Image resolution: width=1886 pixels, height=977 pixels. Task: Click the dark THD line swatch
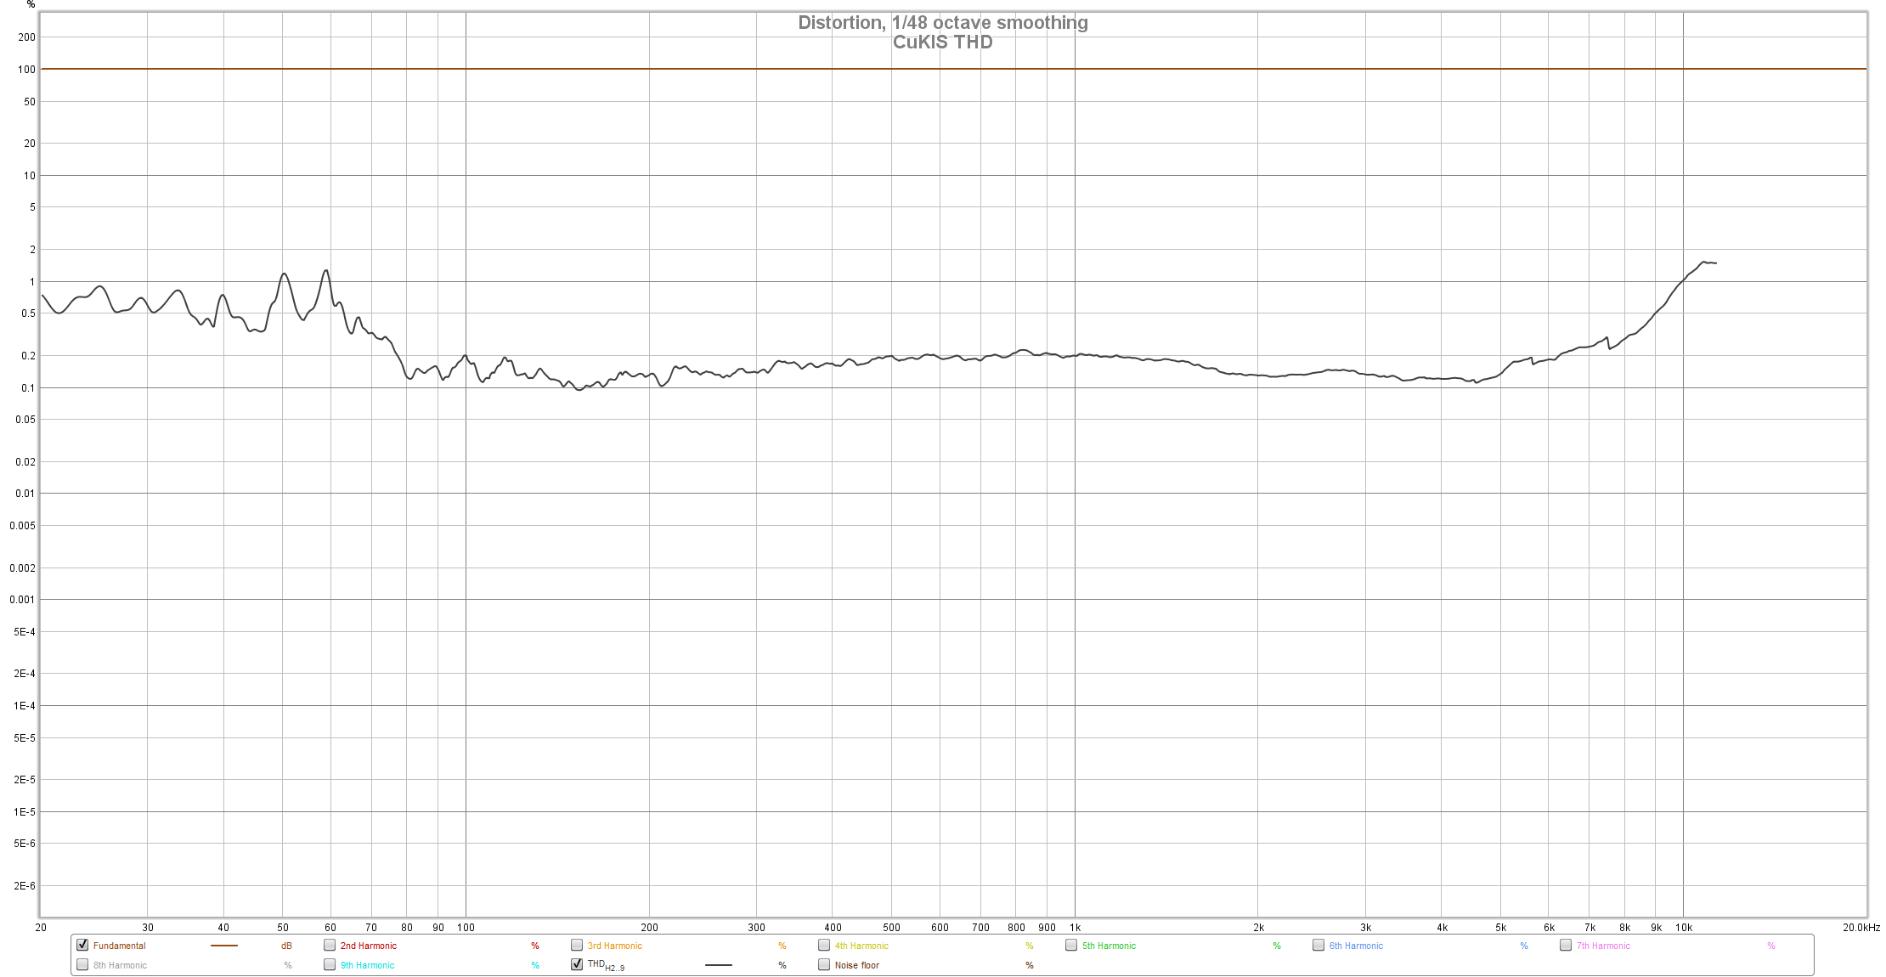click(x=719, y=965)
